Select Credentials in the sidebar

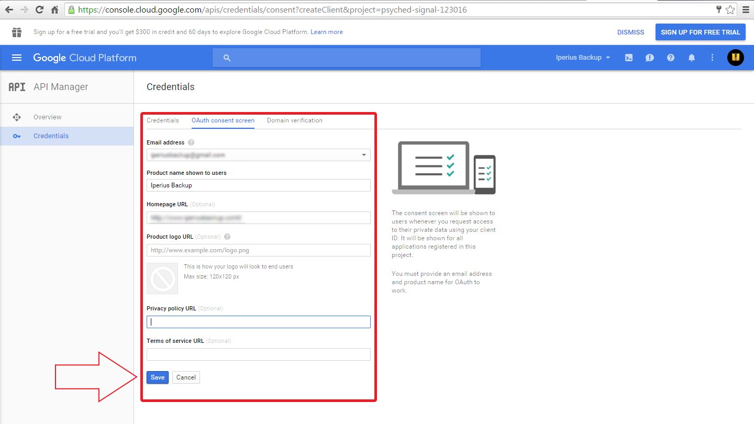tap(67, 136)
